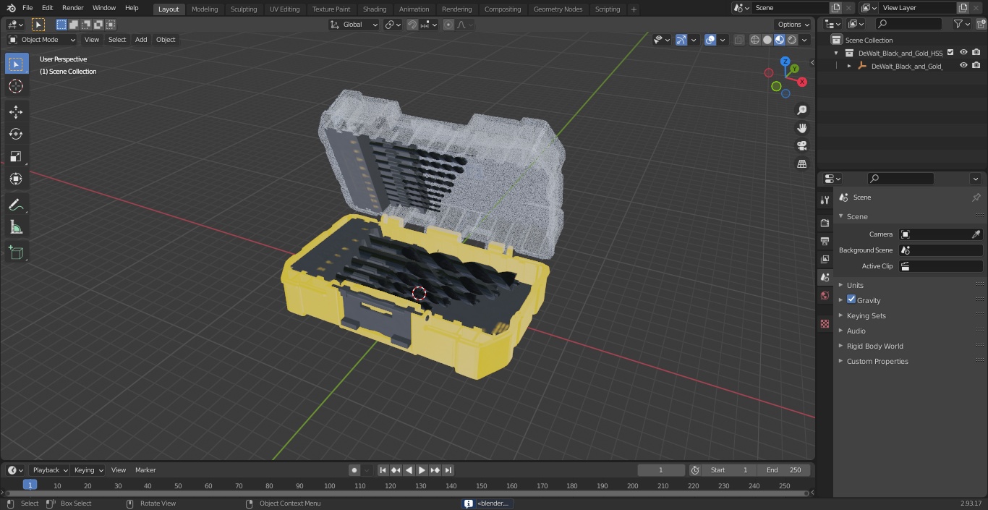988x510 pixels.
Task: Activate the Transform tool
Action: [x=16, y=179]
